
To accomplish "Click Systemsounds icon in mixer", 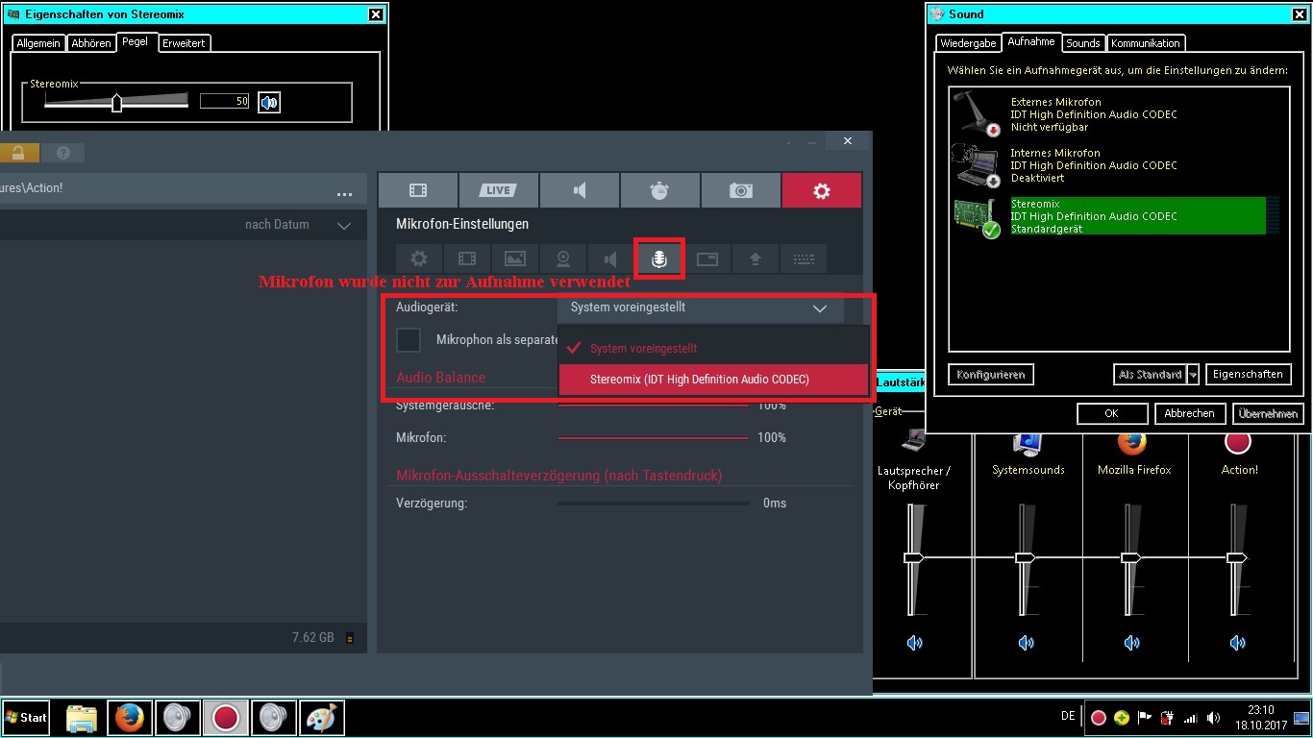I will point(1028,442).
